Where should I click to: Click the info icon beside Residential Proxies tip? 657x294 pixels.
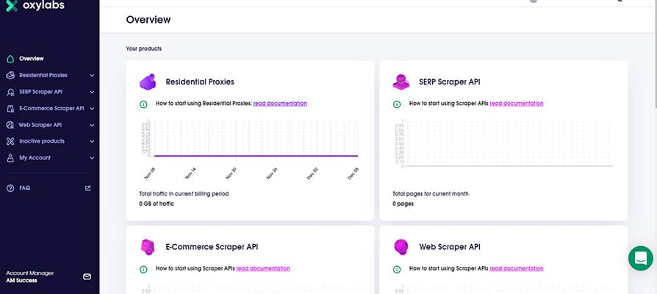click(143, 104)
